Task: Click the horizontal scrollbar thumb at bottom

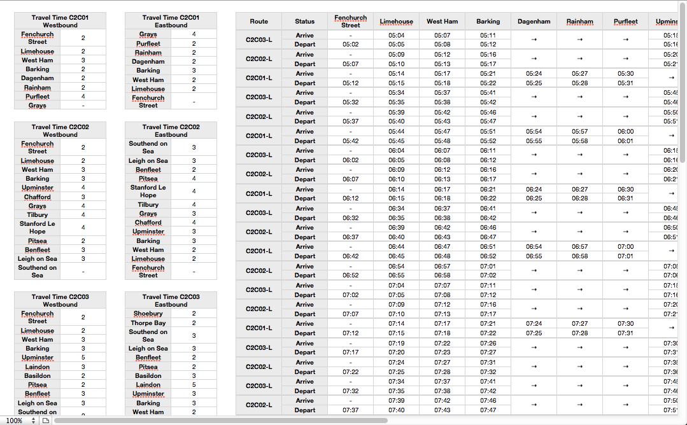Action: (x=220, y=421)
